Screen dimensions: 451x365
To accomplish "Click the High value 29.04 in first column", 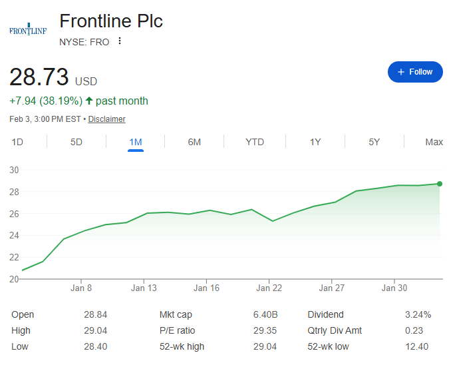I will click(96, 330).
